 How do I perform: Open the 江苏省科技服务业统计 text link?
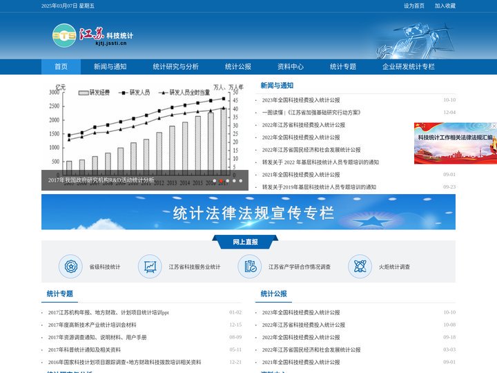195,267
